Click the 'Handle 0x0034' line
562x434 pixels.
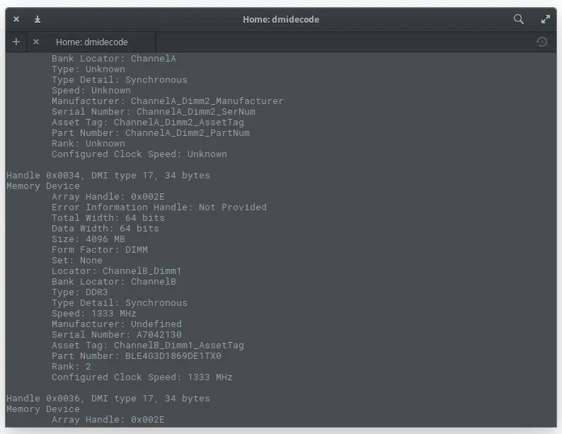point(108,175)
